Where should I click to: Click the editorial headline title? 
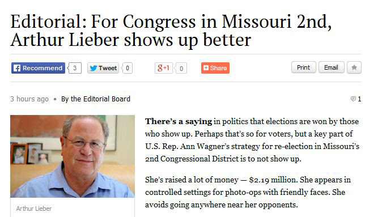pos(171,31)
